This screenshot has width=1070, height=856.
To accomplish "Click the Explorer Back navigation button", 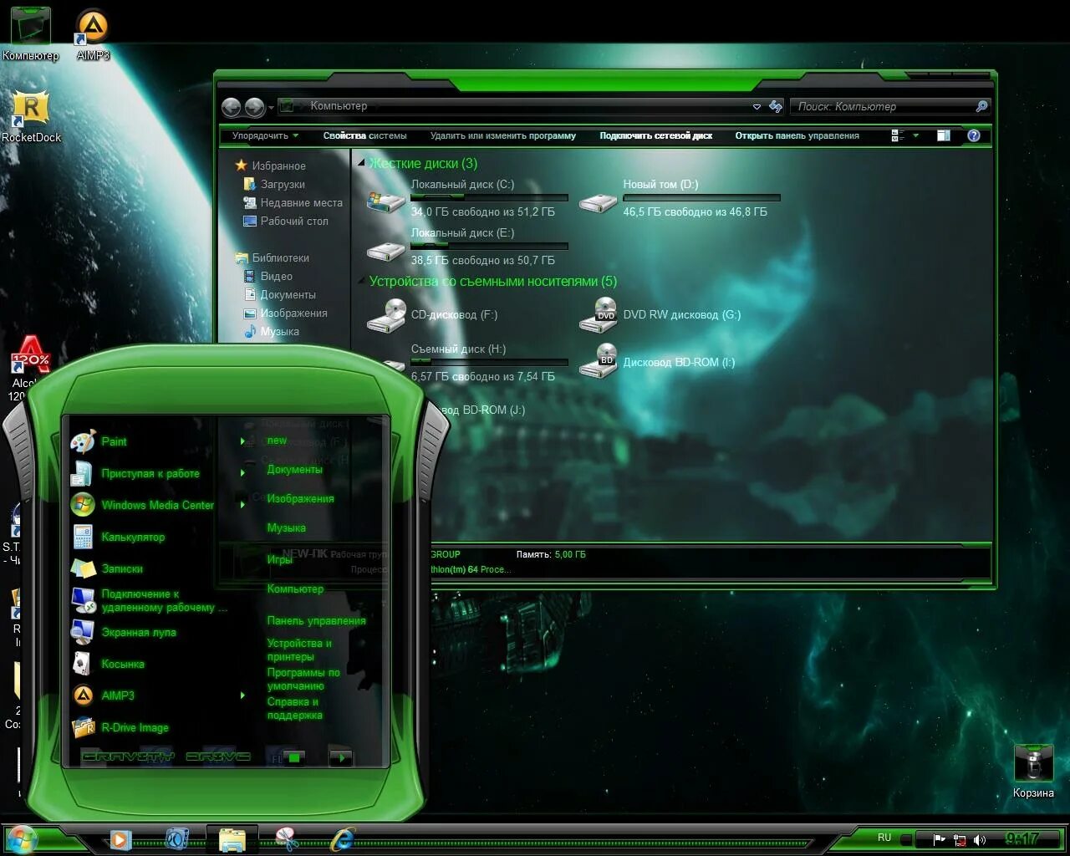I will click(231, 107).
